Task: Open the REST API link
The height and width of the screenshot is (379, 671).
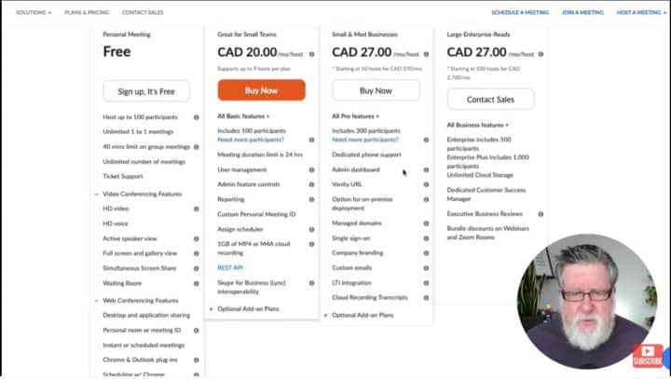Action: 229,267
